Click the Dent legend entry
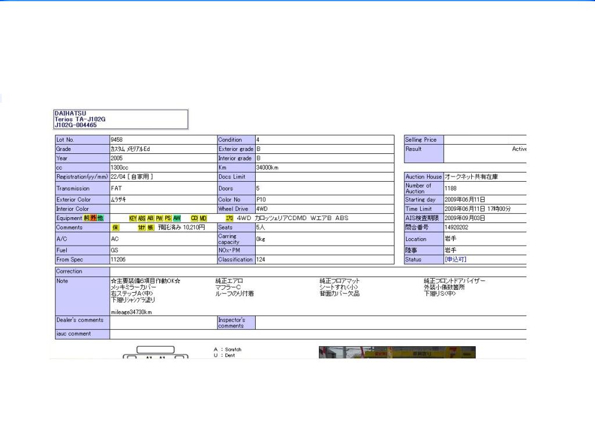Viewport: 595px width, 446px height. 224,355
